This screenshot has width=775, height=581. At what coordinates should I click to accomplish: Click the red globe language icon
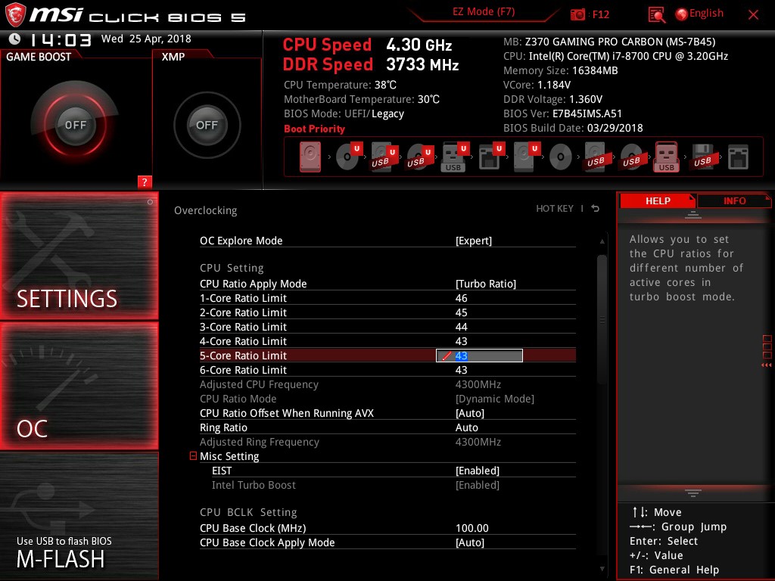(x=682, y=14)
